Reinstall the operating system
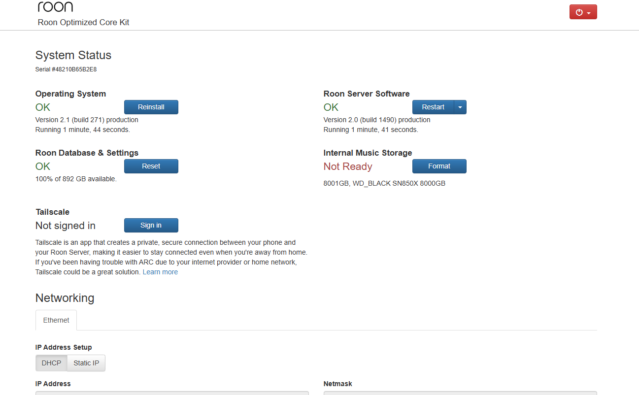Viewport: 639px width, 395px height. tap(151, 107)
